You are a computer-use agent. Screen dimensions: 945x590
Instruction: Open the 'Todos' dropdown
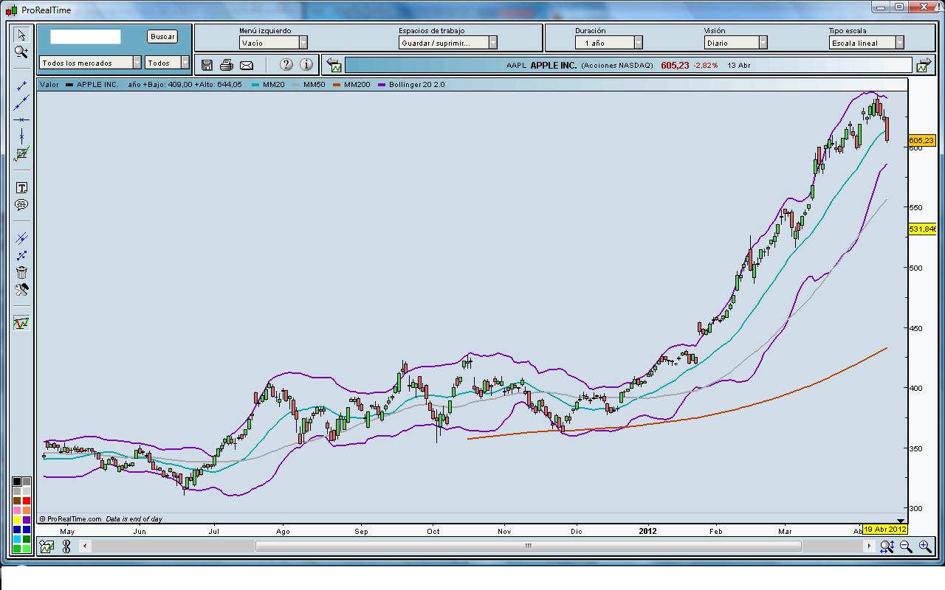coord(168,63)
